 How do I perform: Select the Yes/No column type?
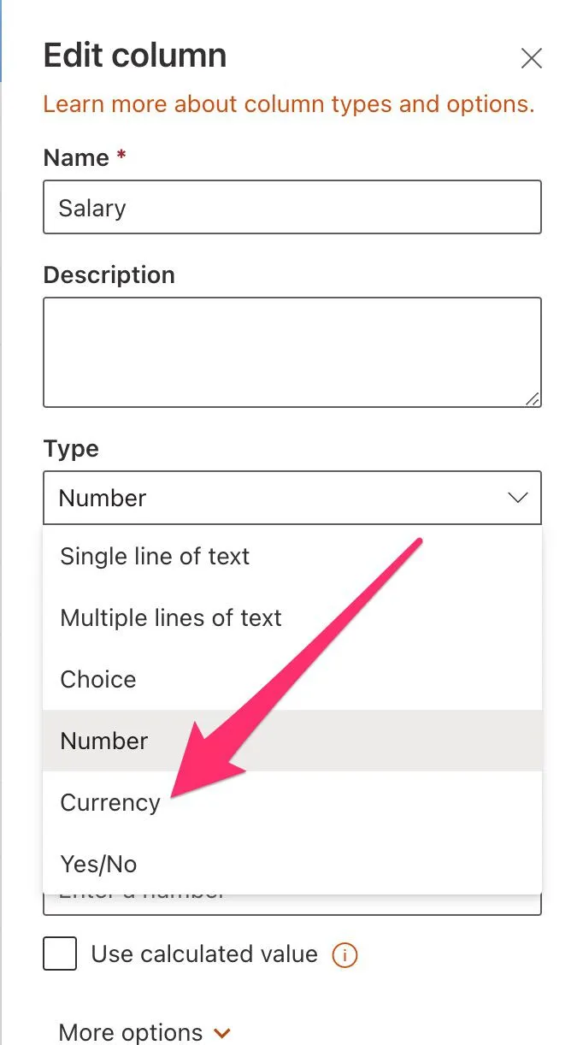(x=98, y=865)
